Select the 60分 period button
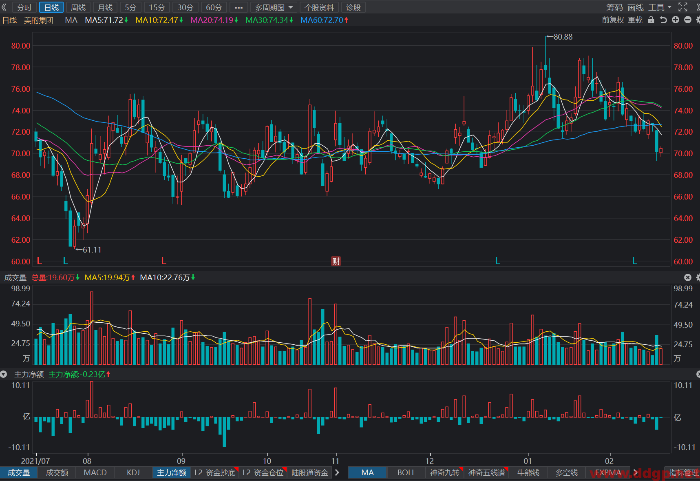 pyautogui.click(x=214, y=7)
